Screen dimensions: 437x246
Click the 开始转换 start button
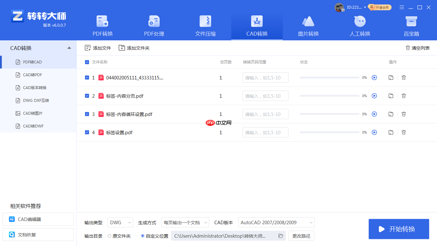pyautogui.click(x=399, y=229)
